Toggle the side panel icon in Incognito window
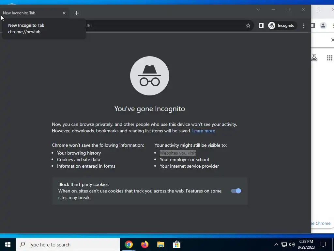The height and width of the screenshot is (251, 334). coord(261,25)
